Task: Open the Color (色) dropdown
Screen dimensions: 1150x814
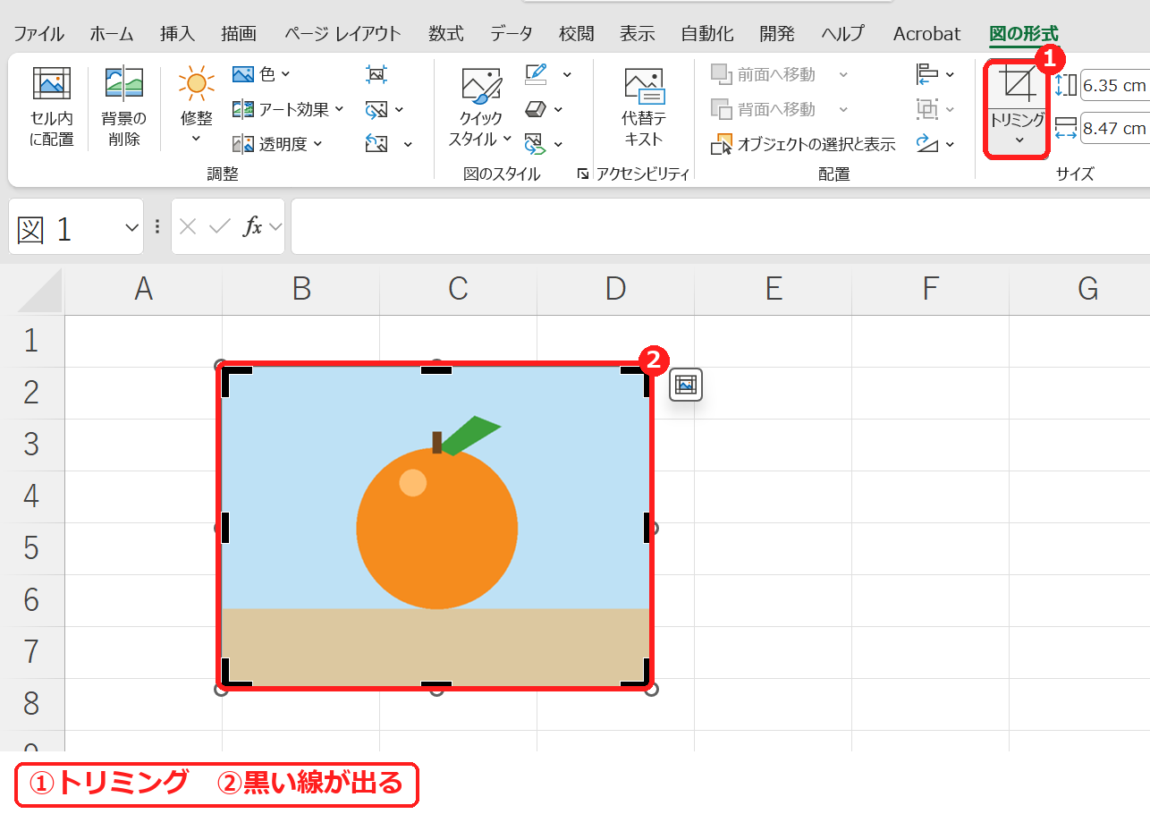Action: coord(261,74)
